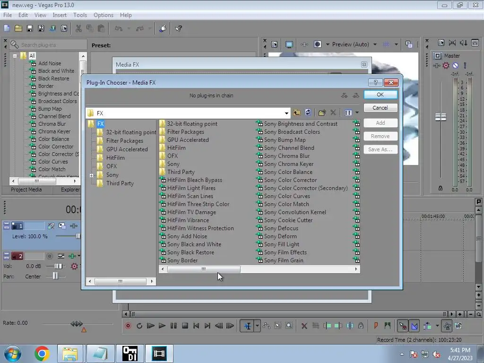Switch to the Project Media tab
The image size is (484, 363).
click(x=26, y=190)
